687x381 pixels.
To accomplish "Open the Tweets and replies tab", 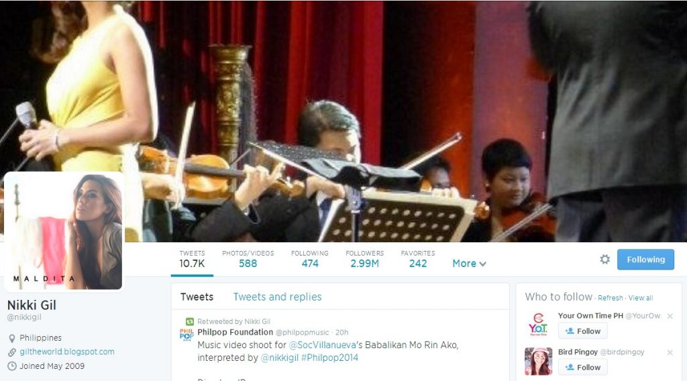I will point(277,297).
